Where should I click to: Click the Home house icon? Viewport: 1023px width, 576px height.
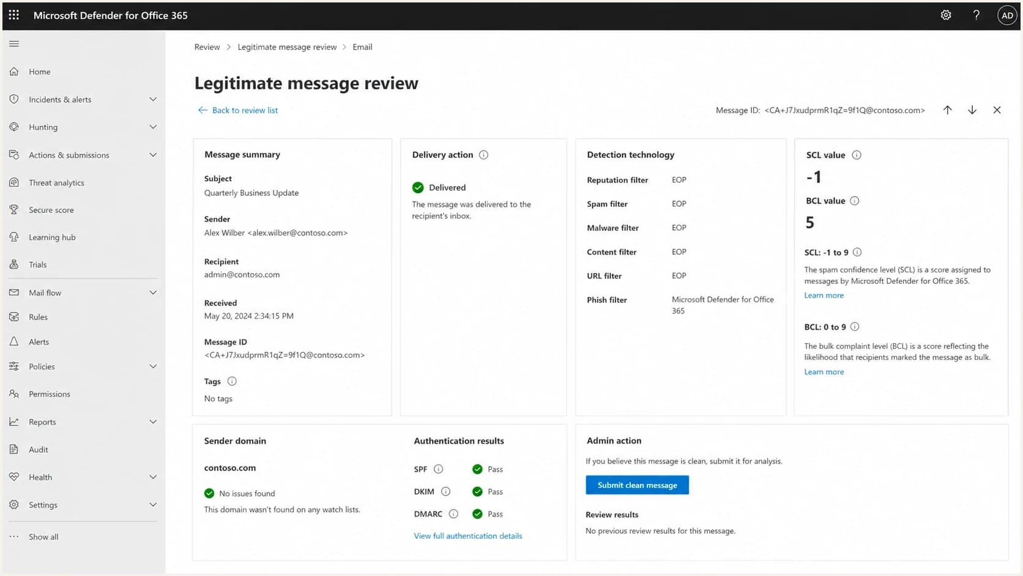coord(14,72)
